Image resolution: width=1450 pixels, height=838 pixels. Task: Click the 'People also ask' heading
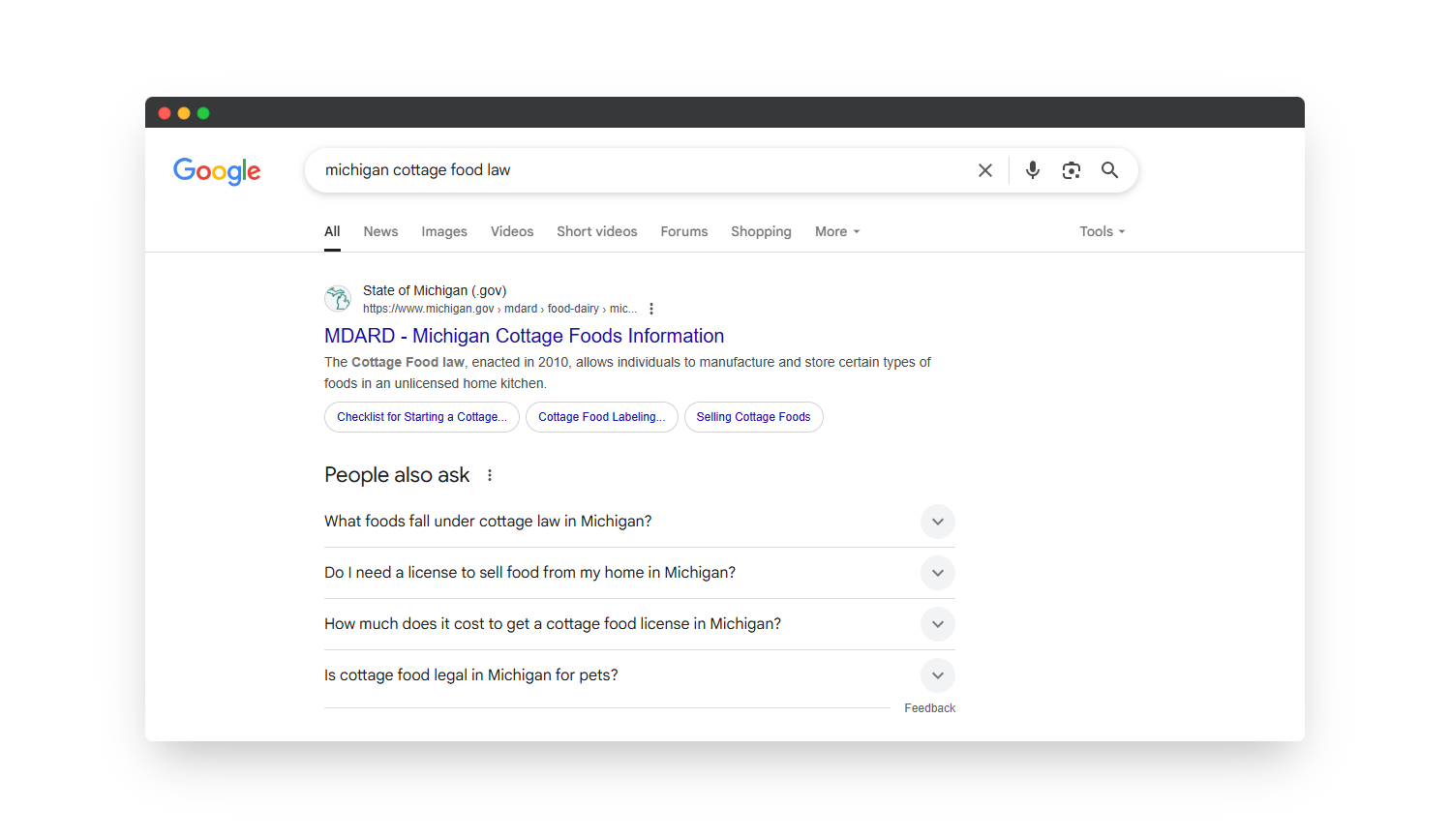click(x=397, y=475)
